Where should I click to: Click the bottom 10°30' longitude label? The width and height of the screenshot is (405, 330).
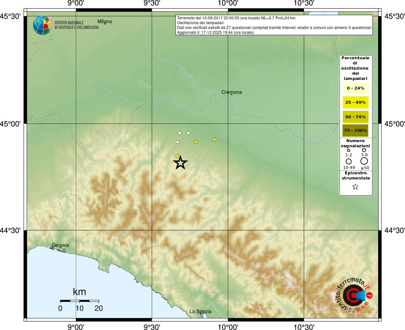[x=304, y=327]
